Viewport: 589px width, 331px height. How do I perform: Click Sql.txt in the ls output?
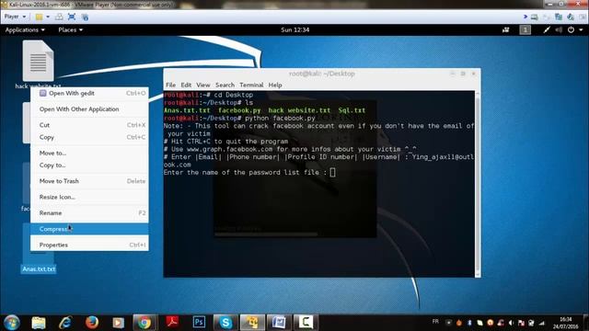[352, 110]
